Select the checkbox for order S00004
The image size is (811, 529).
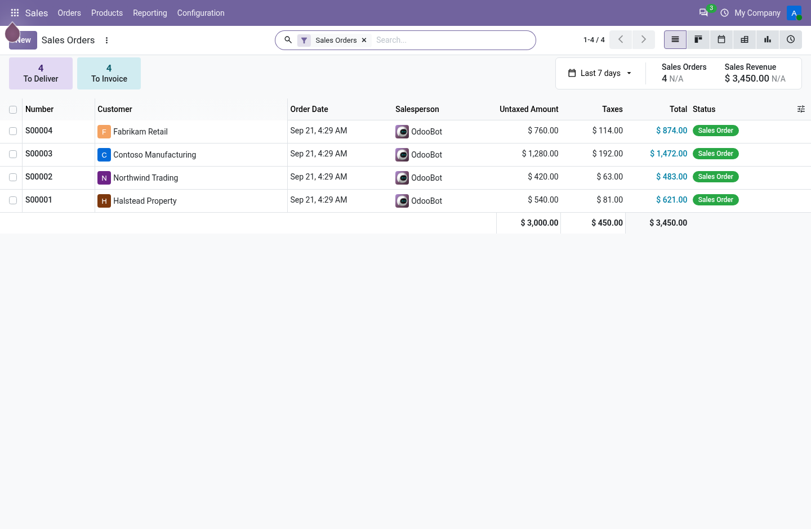click(x=13, y=131)
